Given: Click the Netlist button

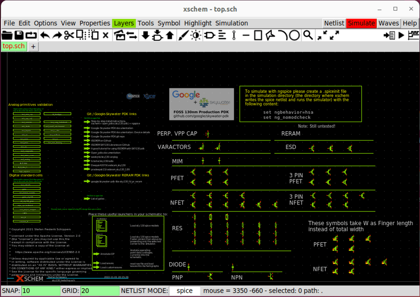Looking at the screenshot, I should pos(334,23).
